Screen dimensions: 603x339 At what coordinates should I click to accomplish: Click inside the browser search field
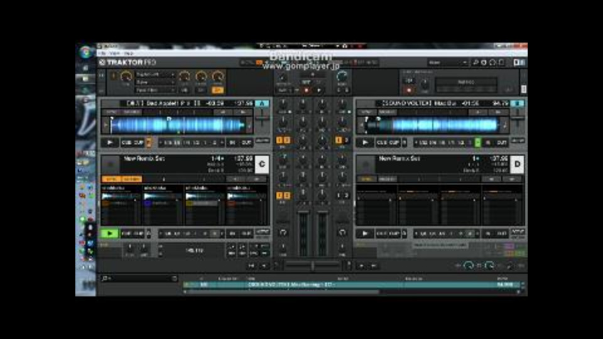click(x=139, y=278)
